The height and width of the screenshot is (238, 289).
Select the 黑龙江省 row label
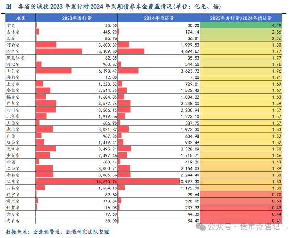click(x=15, y=58)
